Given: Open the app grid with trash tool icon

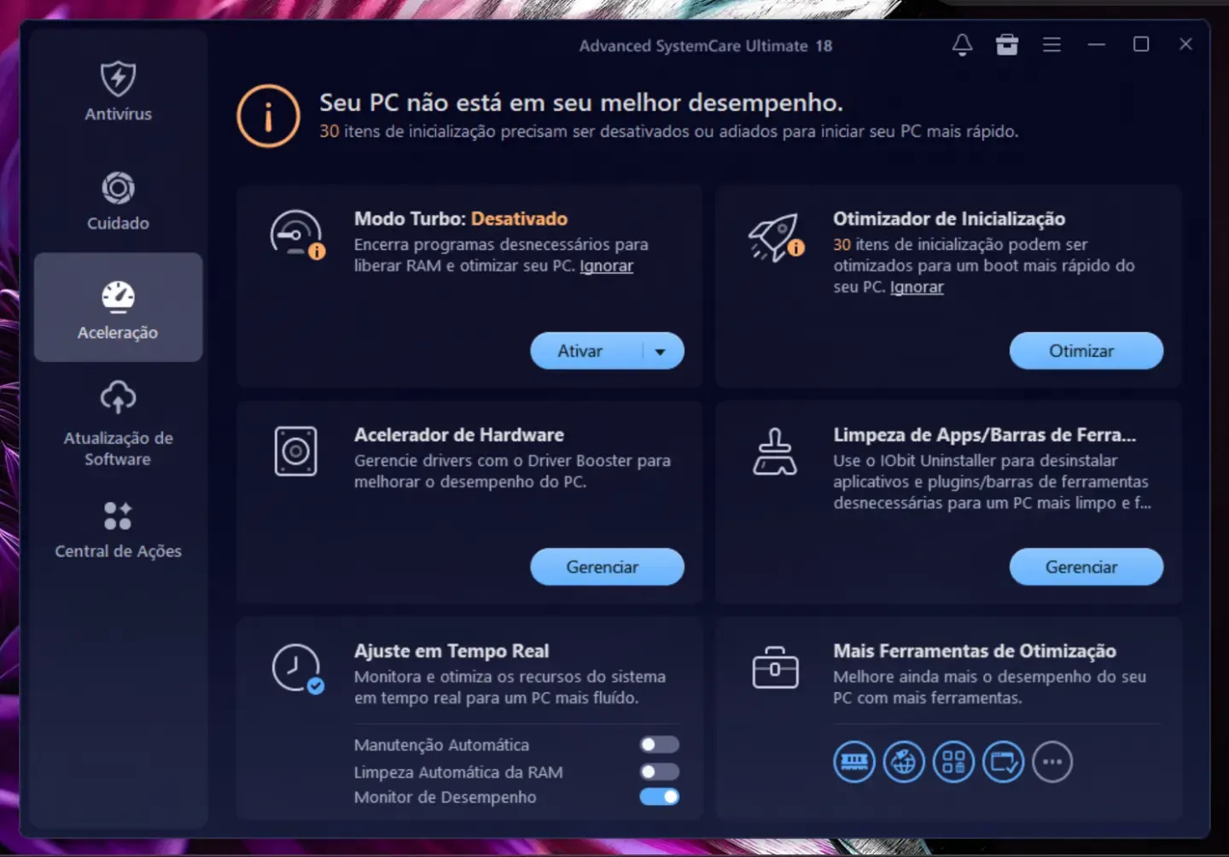Looking at the screenshot, I should click(953, 761).
